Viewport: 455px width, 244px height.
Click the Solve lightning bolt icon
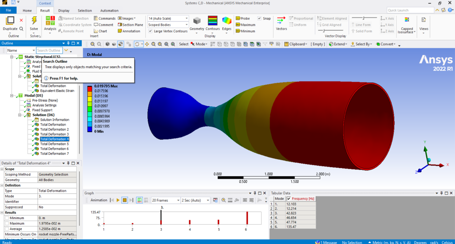[34, 21]
